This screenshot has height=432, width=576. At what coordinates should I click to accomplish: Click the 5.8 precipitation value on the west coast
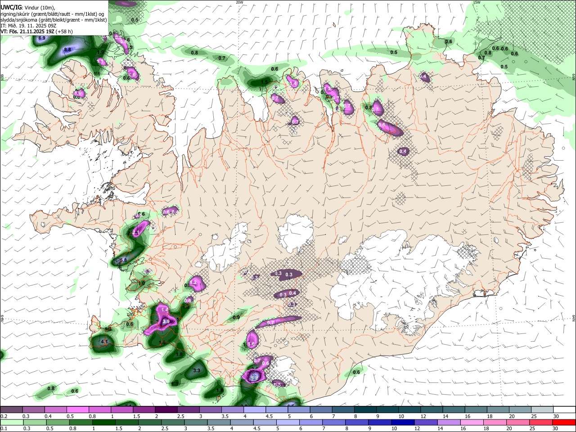123,260
